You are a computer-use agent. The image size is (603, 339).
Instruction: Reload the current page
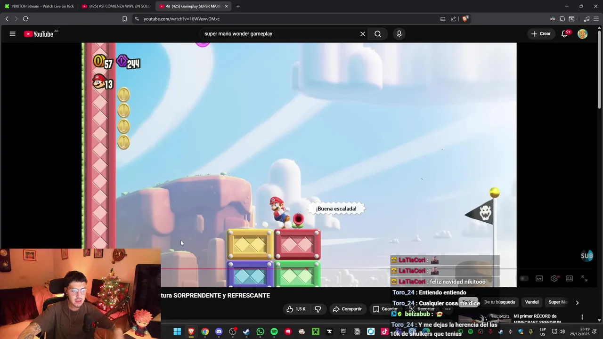25,19
